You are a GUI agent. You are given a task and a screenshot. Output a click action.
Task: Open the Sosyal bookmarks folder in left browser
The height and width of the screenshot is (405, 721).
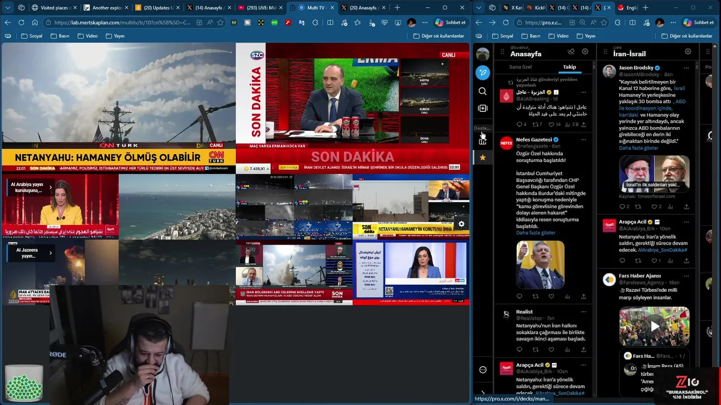pyautogui.click(x=32, y=35)
